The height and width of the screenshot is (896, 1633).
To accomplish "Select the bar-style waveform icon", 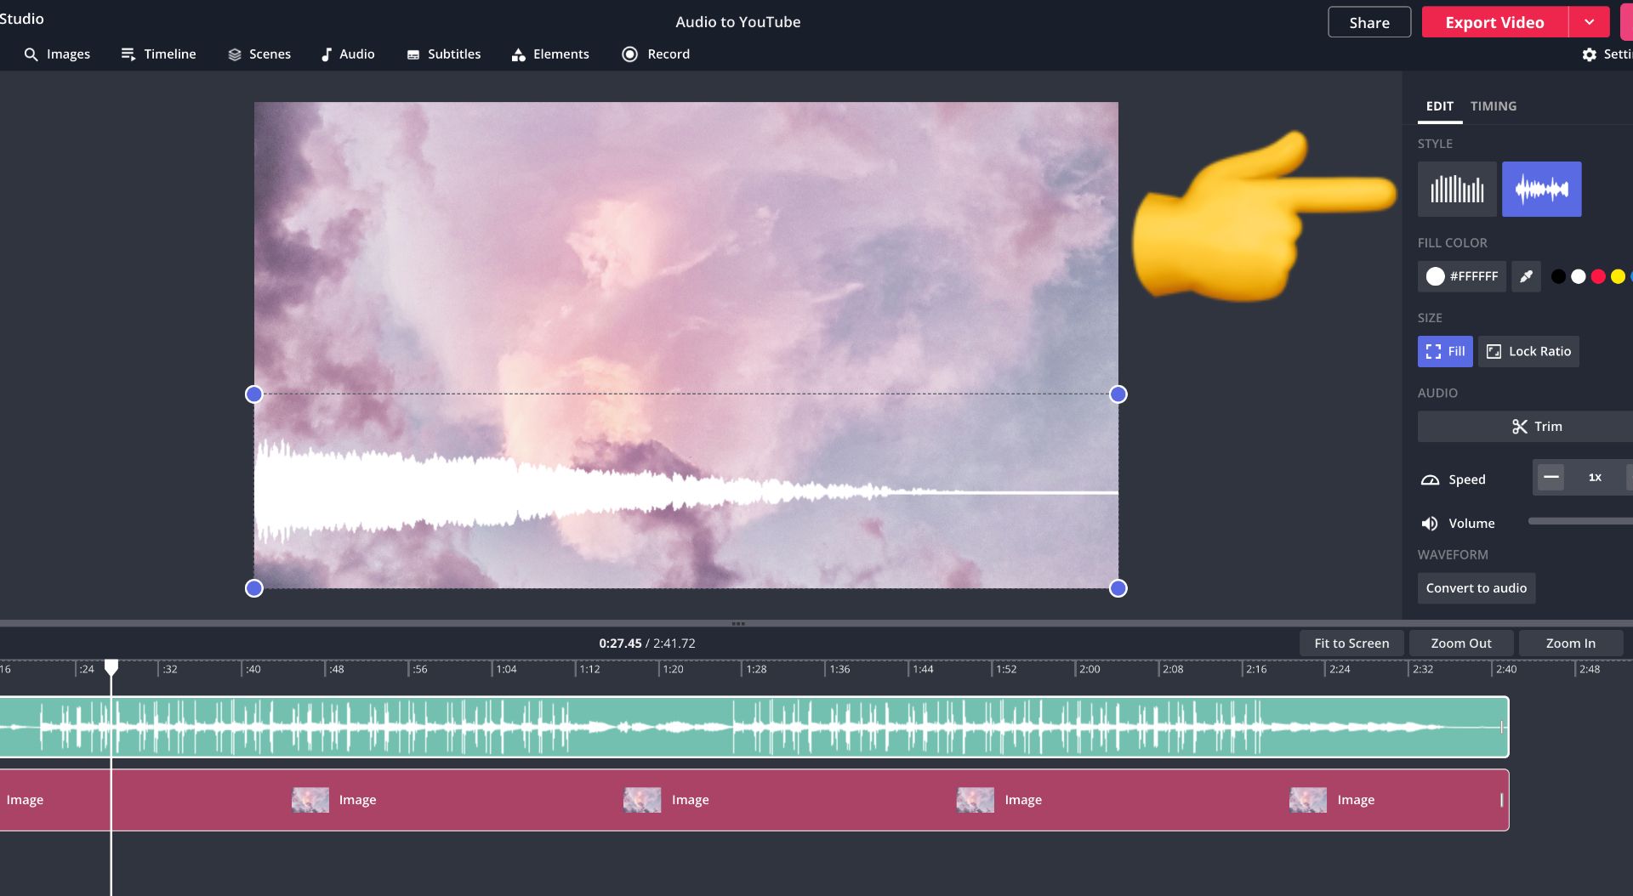I will tap(1456, 190).
